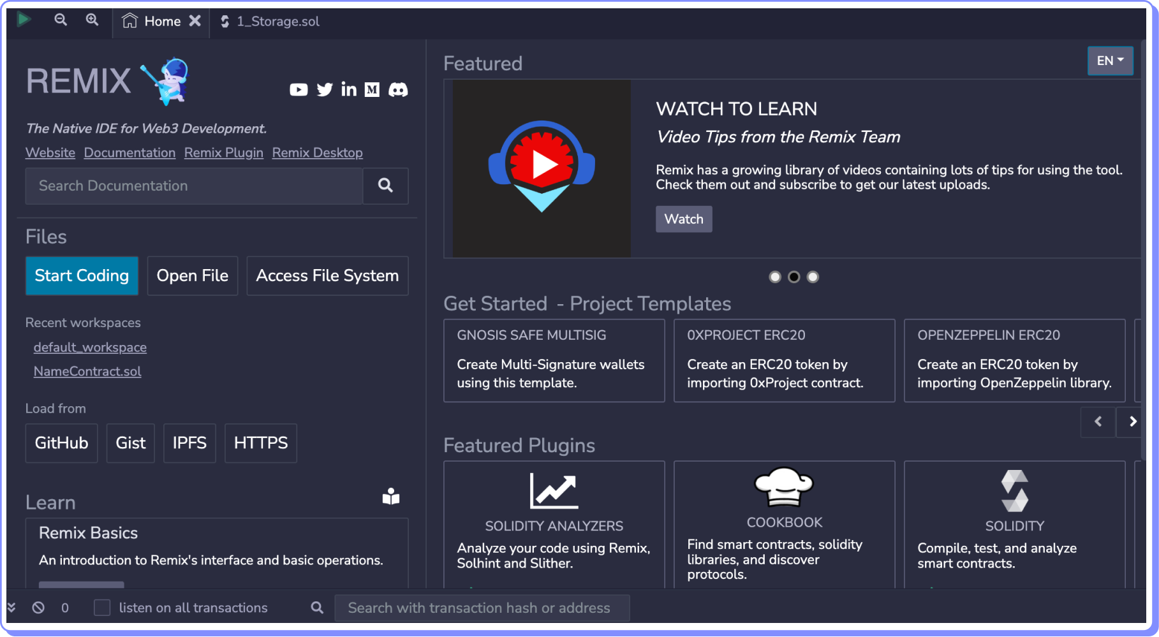Select the second carousel dot

tap(794, 277)
